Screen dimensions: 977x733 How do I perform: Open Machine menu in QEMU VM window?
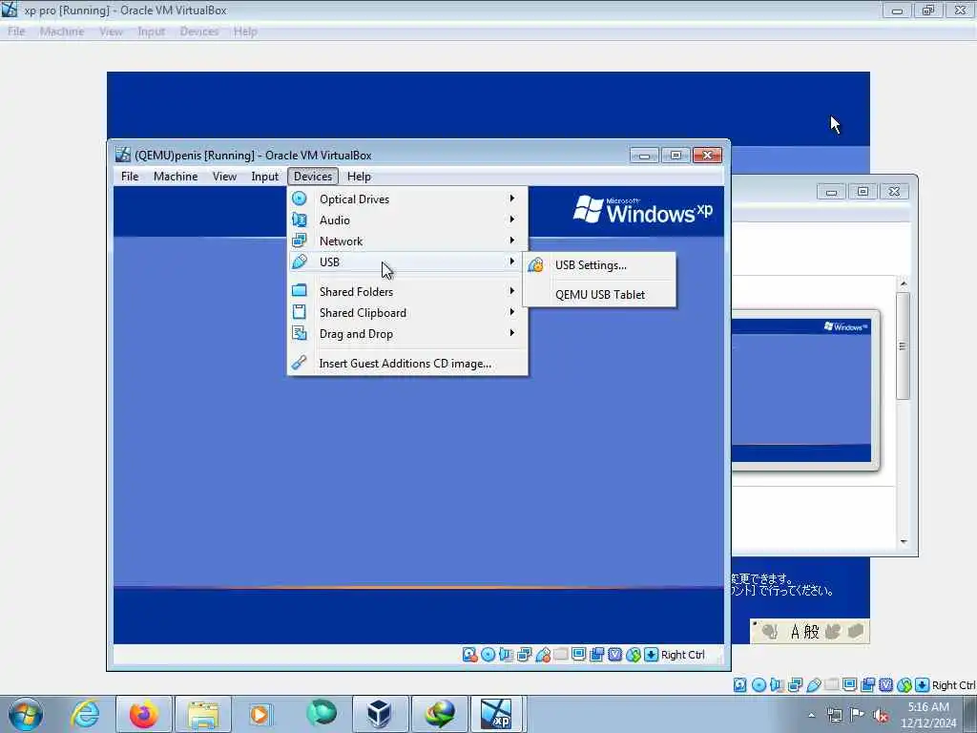click(176, 177)
